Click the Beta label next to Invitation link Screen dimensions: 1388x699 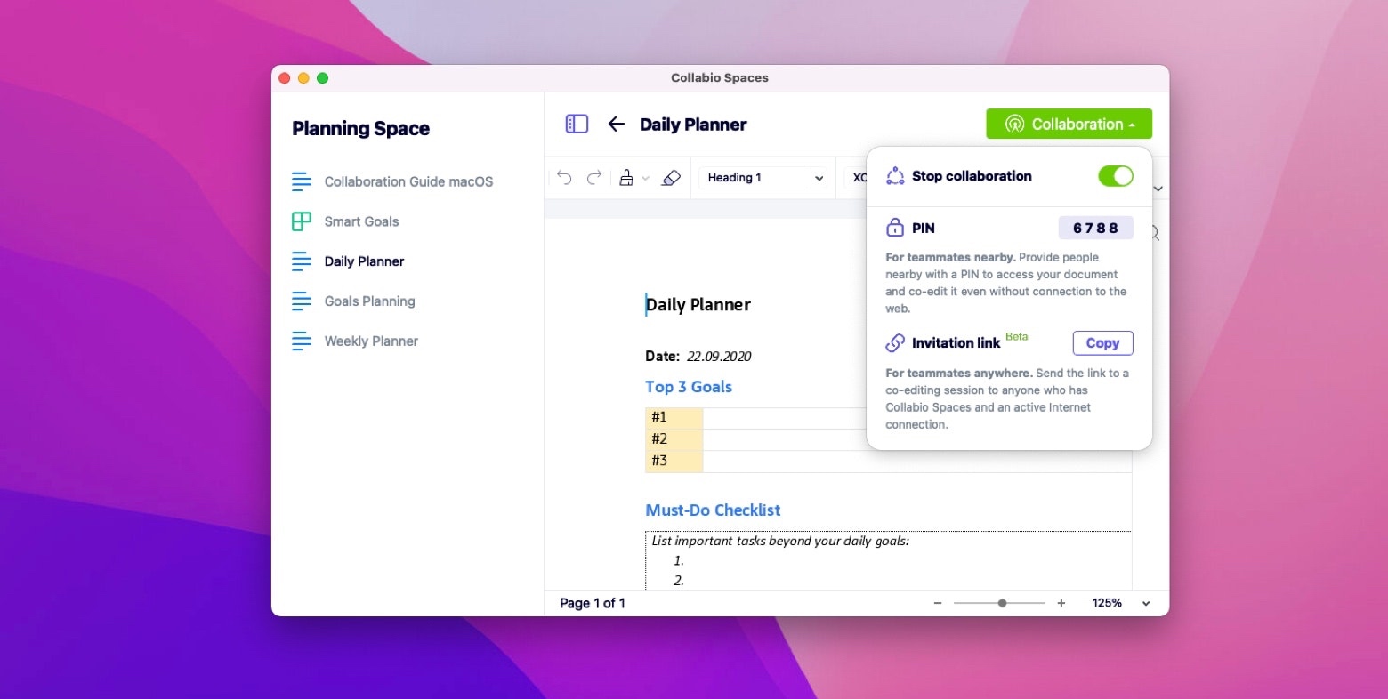pyautogui.click(x=1017, y=337)
